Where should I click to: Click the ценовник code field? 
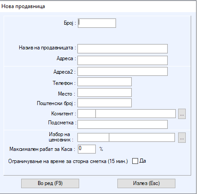pos(93,137)
